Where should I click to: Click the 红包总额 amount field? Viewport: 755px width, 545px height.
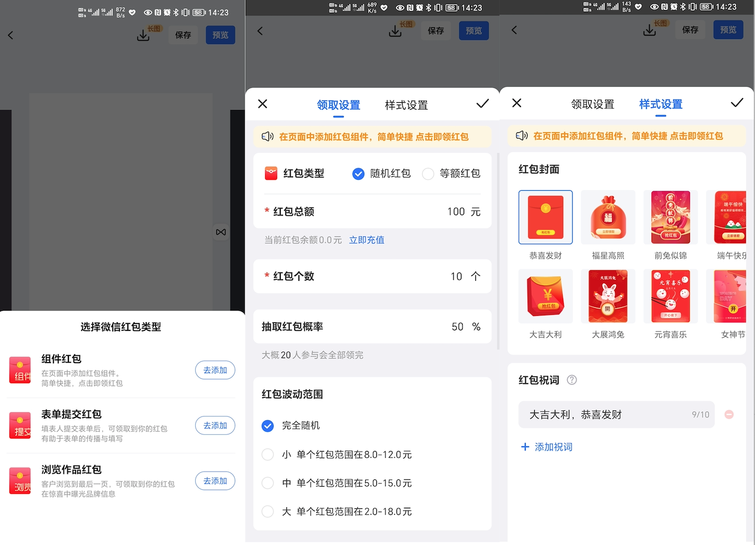pos(455,211)
